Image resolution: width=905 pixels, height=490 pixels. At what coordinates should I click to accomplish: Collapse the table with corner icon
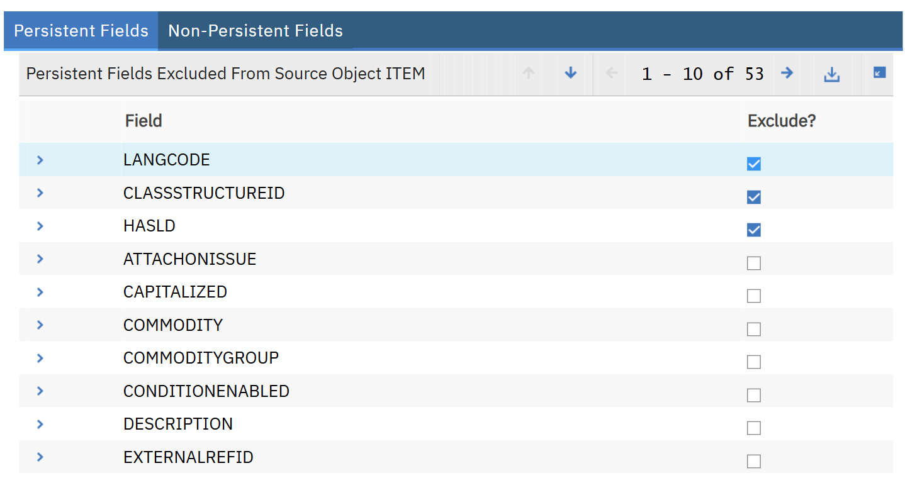879,73
